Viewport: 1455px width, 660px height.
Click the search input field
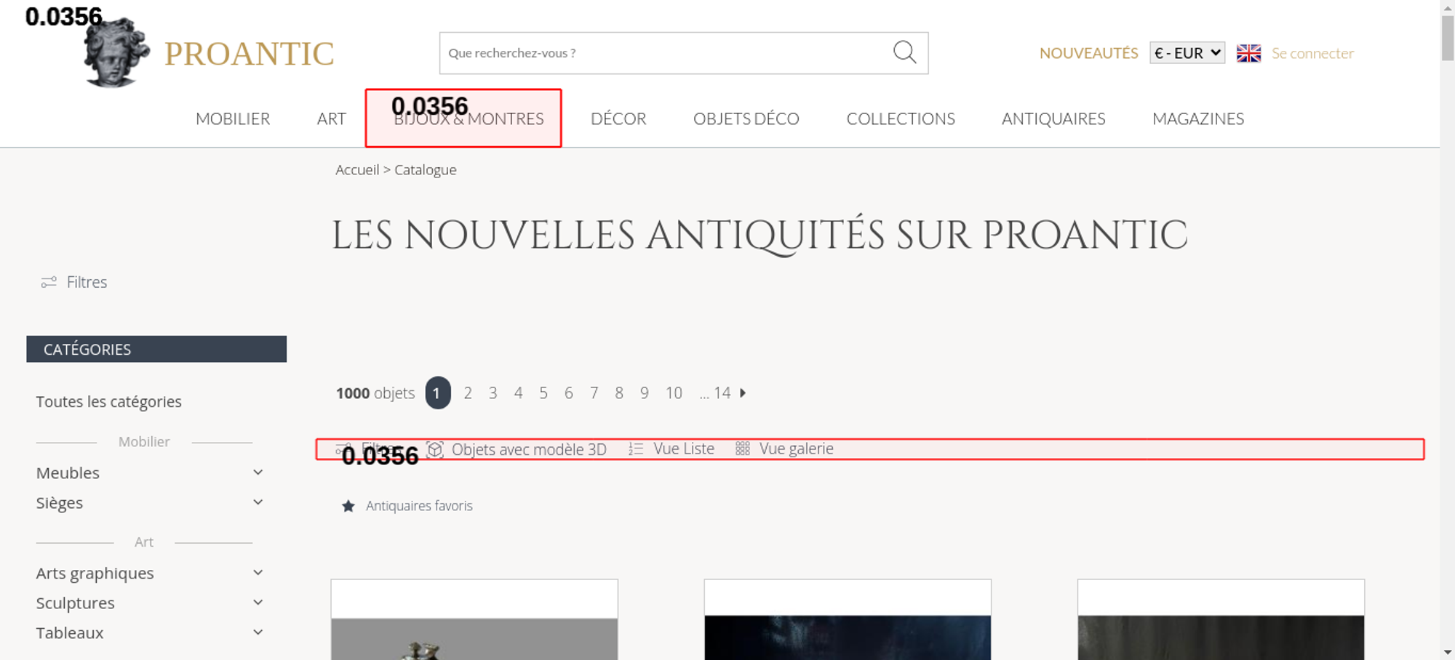tap(662, 53)
